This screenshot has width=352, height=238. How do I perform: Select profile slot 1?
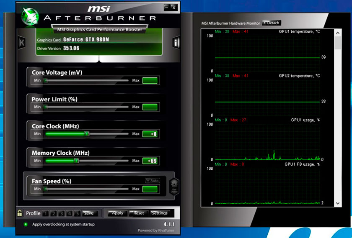coord(46,213)
